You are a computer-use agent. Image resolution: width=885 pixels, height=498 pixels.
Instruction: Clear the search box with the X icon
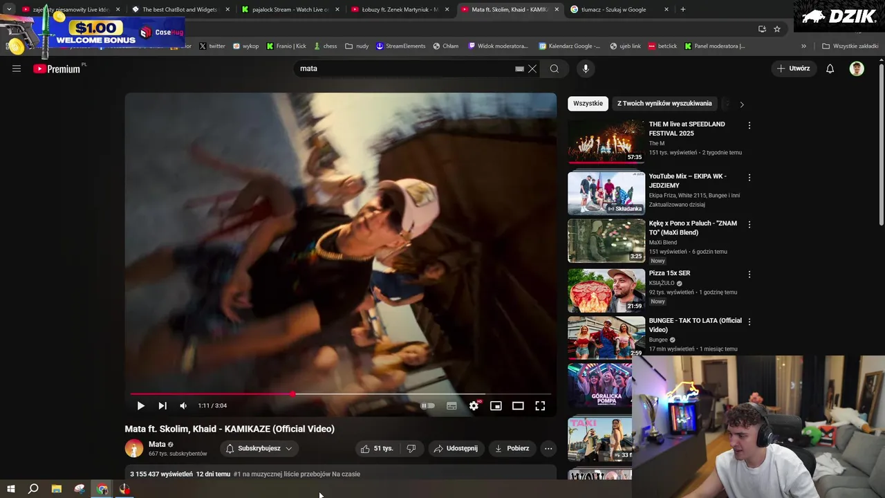pyautogui.click(x=532, y=68)
